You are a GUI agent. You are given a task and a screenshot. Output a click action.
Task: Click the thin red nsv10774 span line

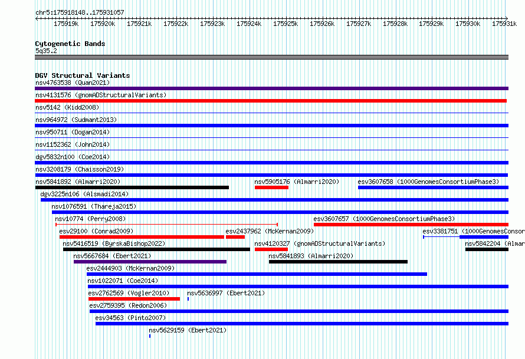pyautogui.click(x=167, y=225)
